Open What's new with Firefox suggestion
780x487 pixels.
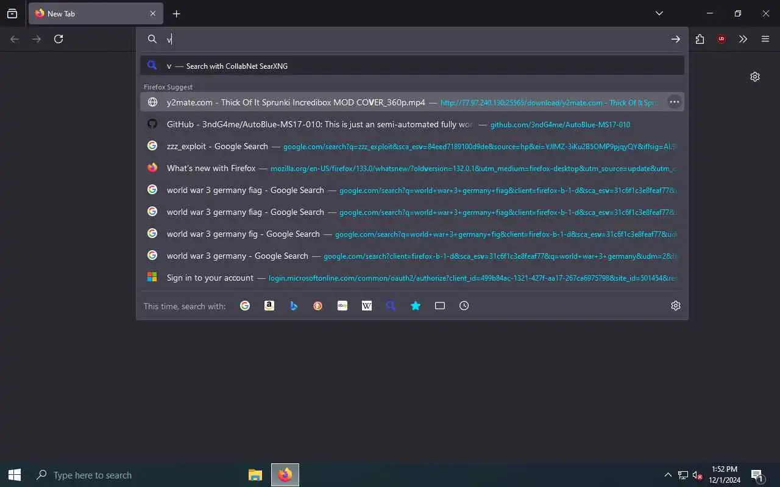click(x=412, y=168)
